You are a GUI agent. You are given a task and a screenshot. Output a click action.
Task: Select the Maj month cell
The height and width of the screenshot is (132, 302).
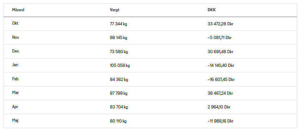pyautogui.click(x=15, y=120)
